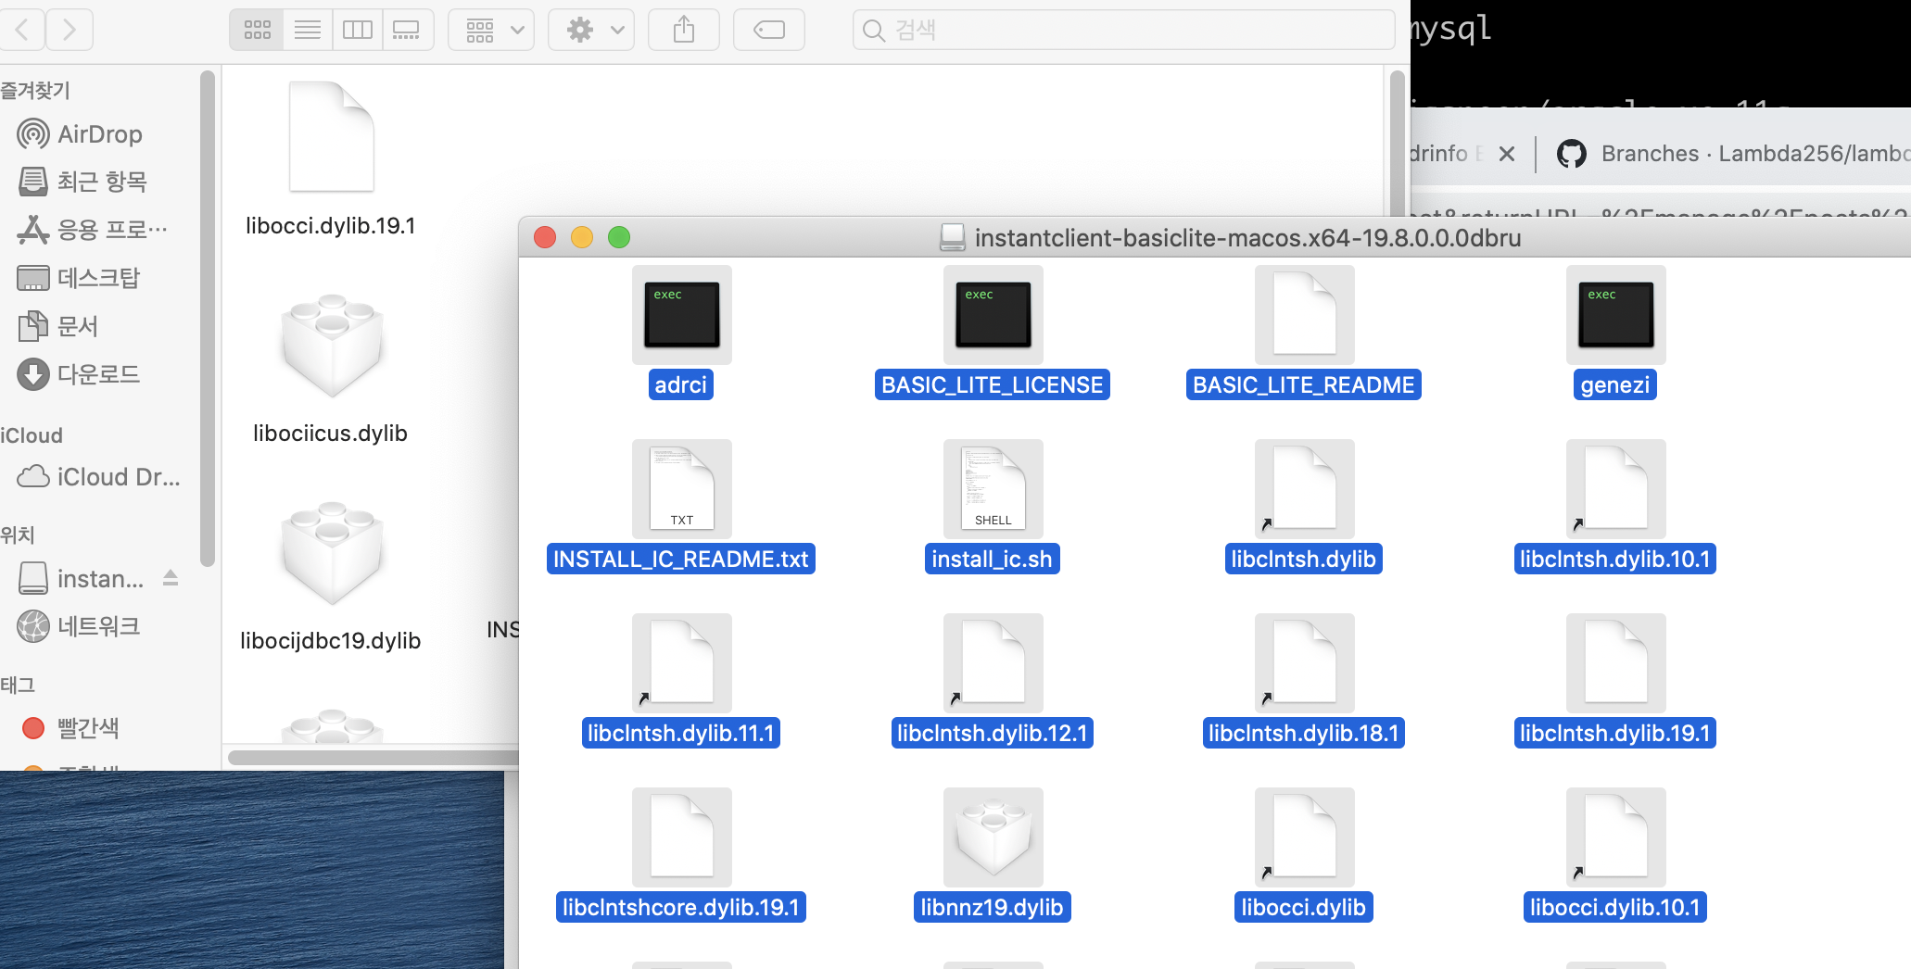The width and height of the screenshot is (1911, 969).
Task: Switch Finder to gallery view
Action: click(407, 31)
